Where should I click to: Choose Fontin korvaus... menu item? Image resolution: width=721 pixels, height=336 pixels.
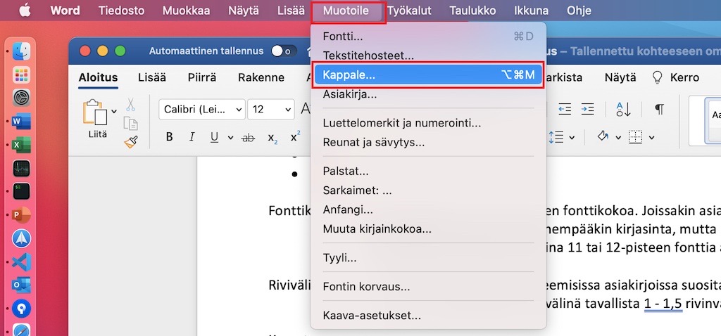(x=428, y=287)
